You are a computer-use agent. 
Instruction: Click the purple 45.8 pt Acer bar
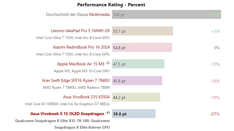[x=137, y=81]
